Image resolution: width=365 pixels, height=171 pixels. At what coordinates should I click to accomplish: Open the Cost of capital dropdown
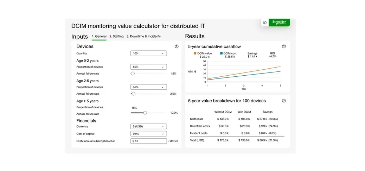pyautogui.click(x=149, y=134)
